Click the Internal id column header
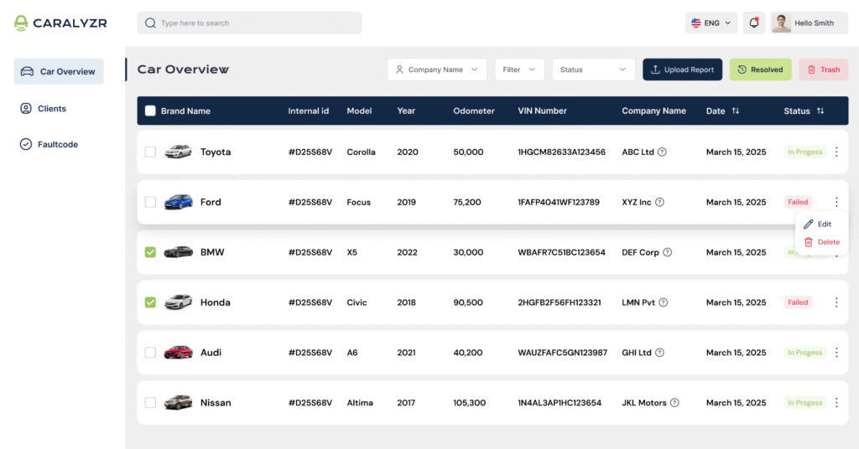Screen dimensions: 859x449 309,111
